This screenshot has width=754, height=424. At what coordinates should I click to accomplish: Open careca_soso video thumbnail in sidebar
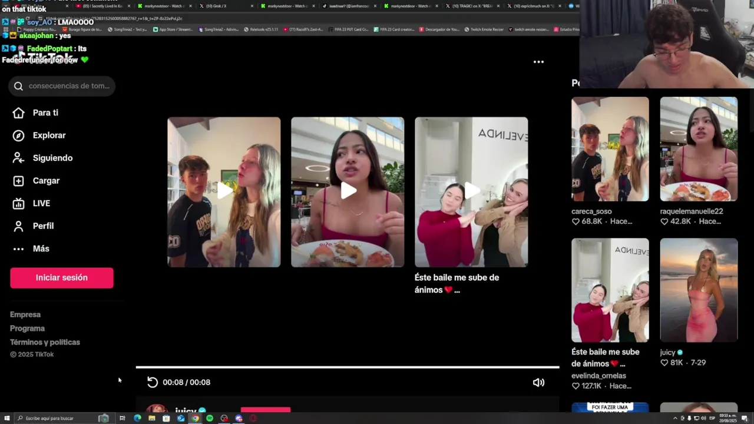click(610, 149)
